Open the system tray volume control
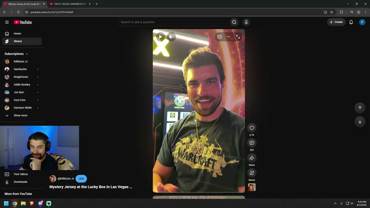The image size is (370, 208). (352, 203)
